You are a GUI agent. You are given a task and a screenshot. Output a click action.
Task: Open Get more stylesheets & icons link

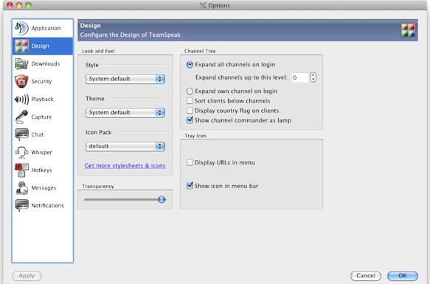click(125, 166)
